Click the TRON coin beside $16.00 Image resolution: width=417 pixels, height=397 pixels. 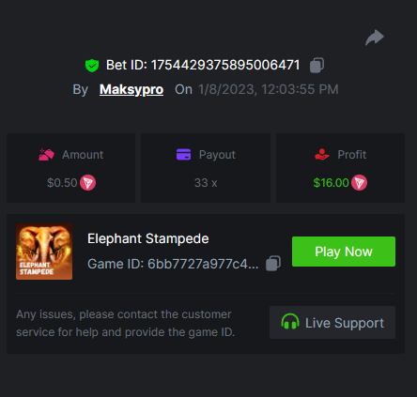[359, 183]
